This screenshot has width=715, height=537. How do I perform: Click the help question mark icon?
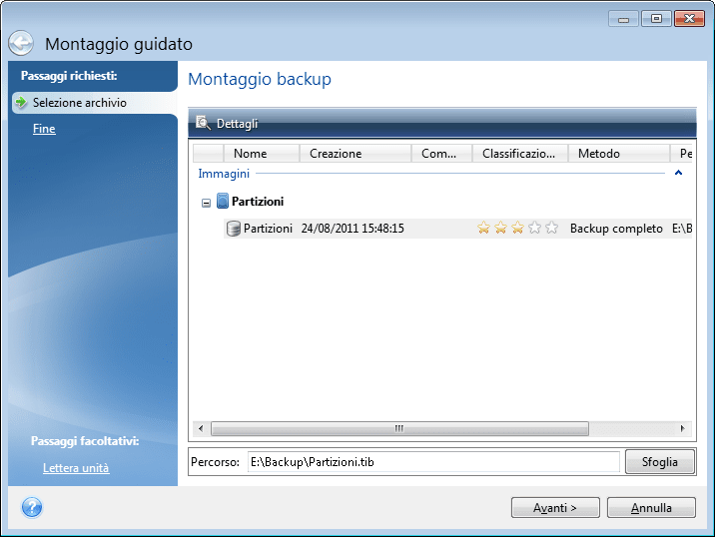(x=31, y=507)
